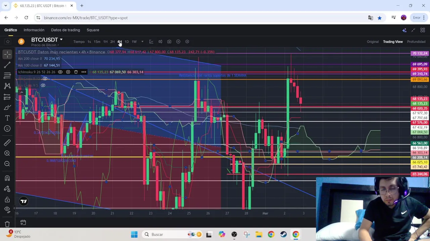Add BTC/USDT to favorites star
The width and height of the screenshot is (430, 241).
(x=8, y=42)
